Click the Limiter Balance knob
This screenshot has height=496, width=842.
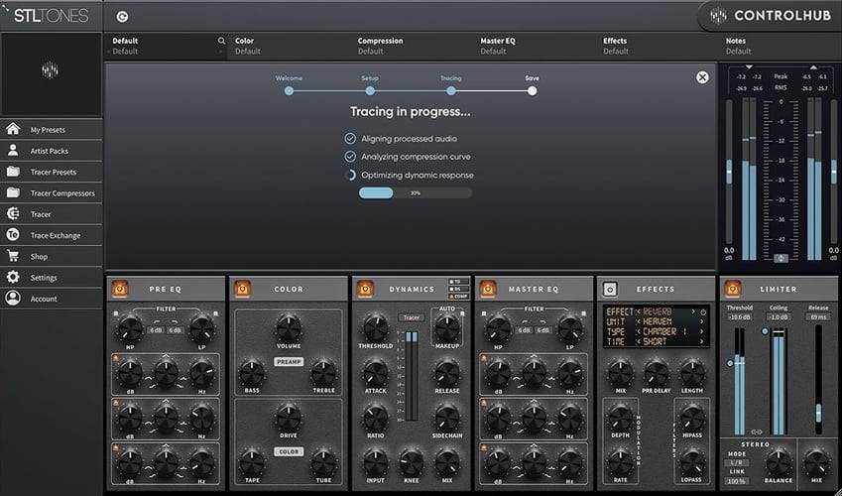click(779, 462)
